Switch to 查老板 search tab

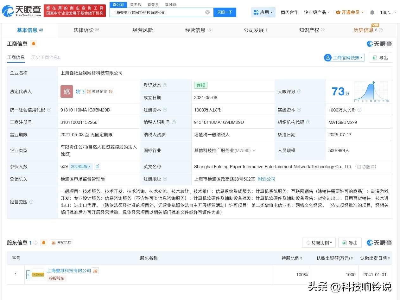point(136,4)
